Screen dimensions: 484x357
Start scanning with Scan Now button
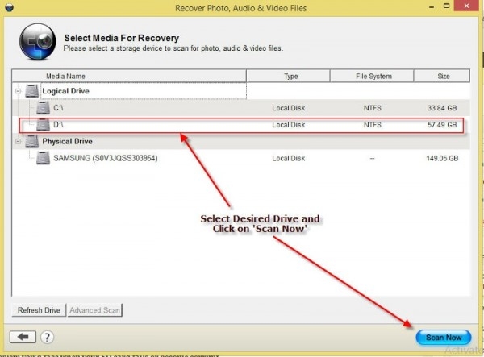point(444,338)
